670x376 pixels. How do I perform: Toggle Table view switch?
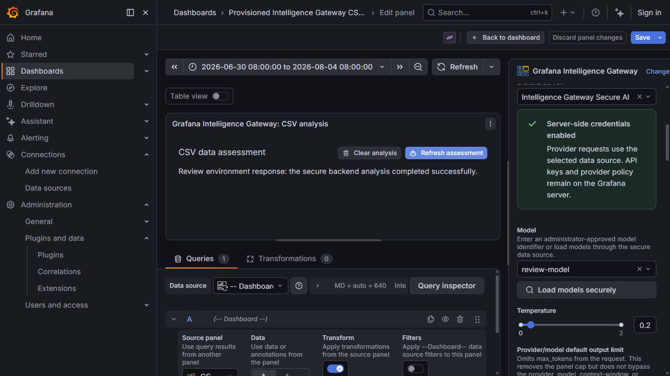click(x=220, y=96)
